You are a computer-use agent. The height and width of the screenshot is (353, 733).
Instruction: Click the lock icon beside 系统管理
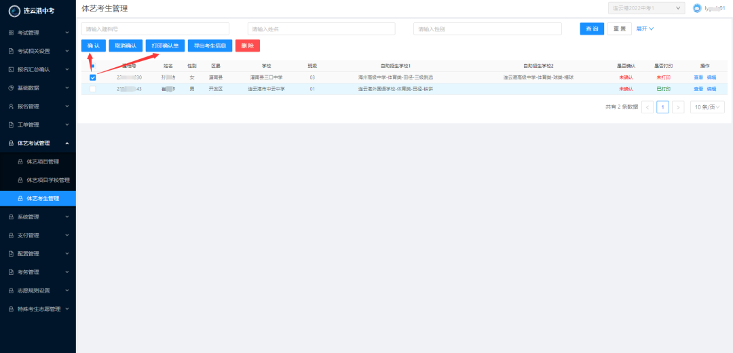[x=12, y=217]
